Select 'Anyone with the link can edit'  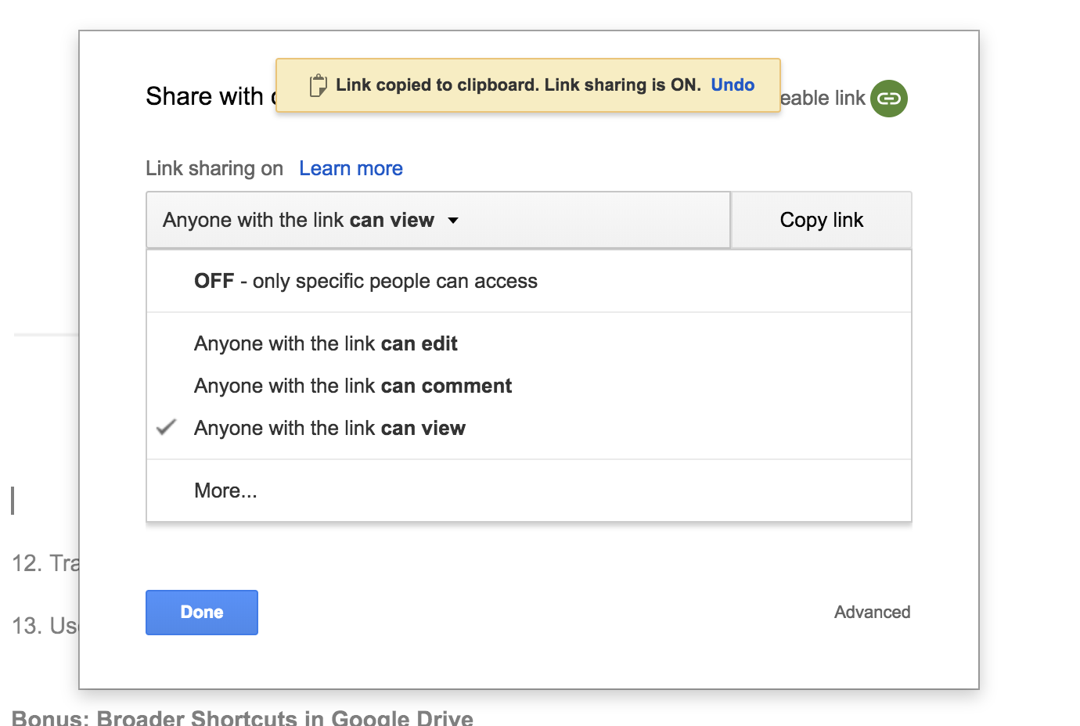pos(326,344)
